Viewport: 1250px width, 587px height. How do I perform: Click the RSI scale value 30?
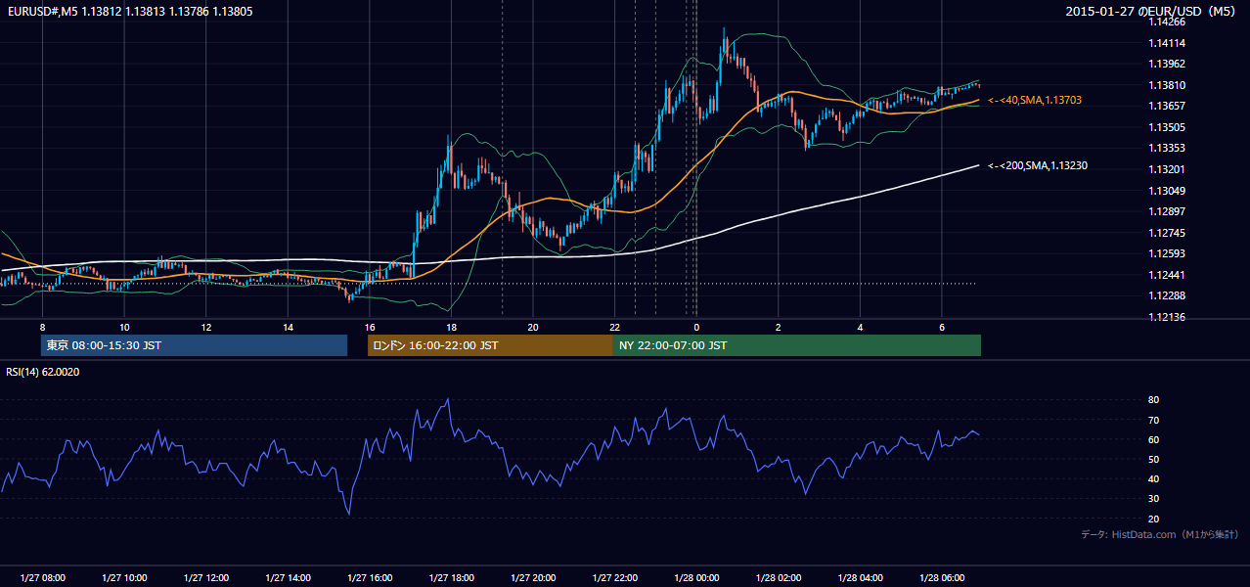click(1153, 498)
